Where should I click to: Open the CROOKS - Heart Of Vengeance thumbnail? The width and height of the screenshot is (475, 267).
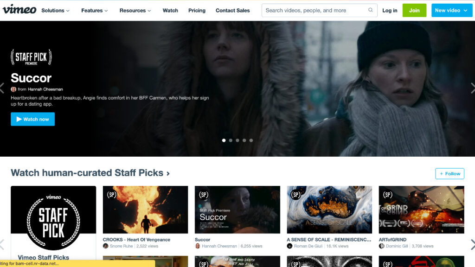point(145,210)
